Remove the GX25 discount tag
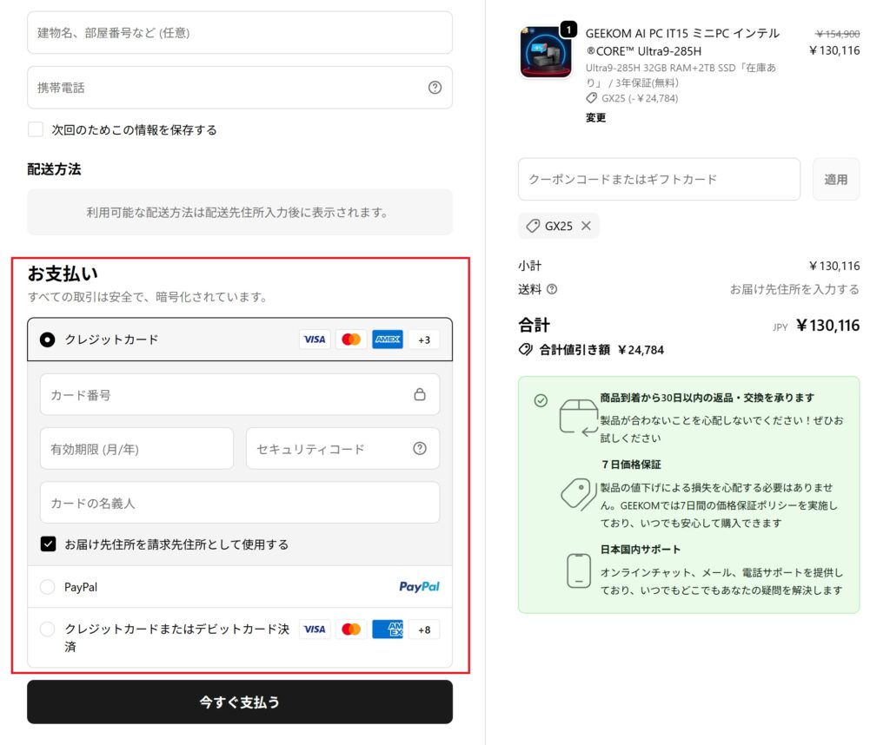 coord(587,226)
